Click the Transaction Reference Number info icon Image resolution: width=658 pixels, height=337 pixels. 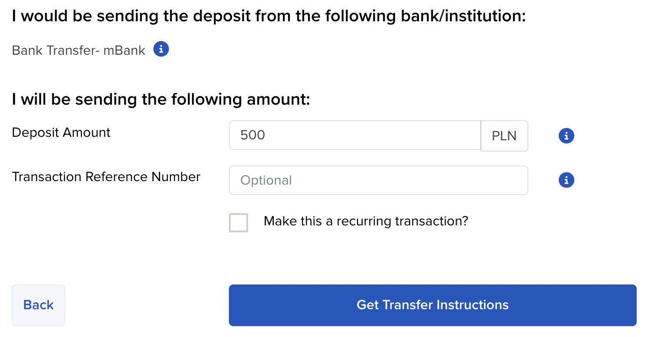point(566,180)
